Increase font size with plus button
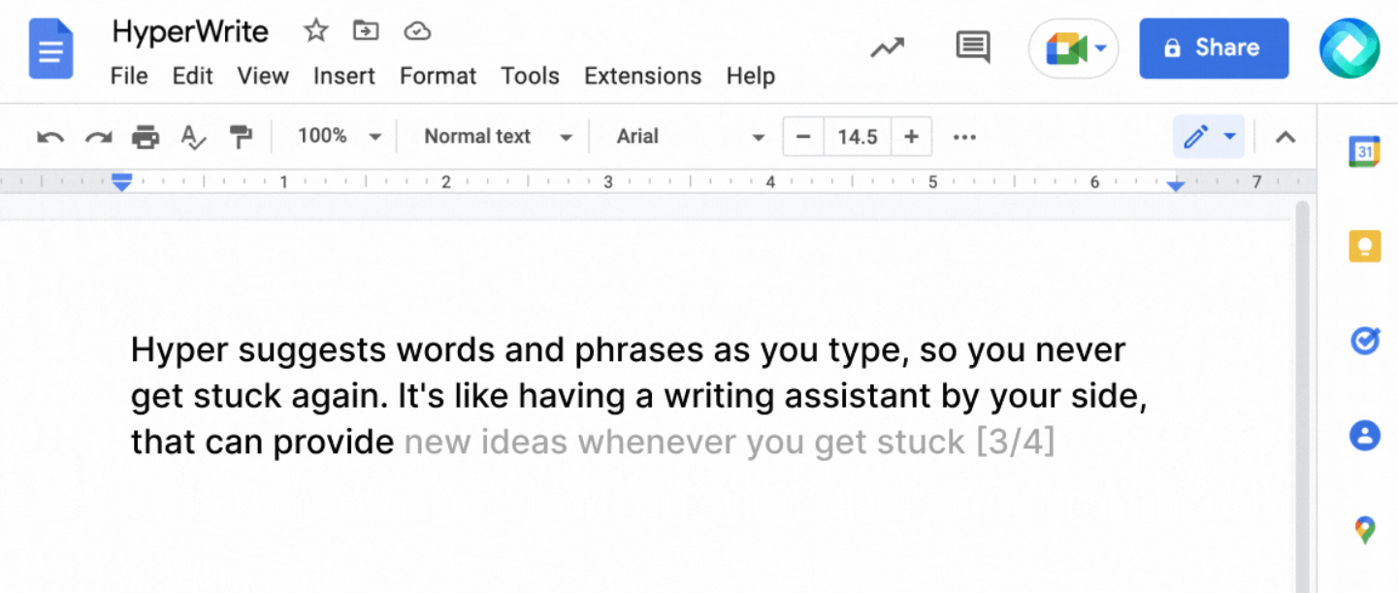Image resolution: width=1398 pixels, height=593 pixels. coord(911,137)
